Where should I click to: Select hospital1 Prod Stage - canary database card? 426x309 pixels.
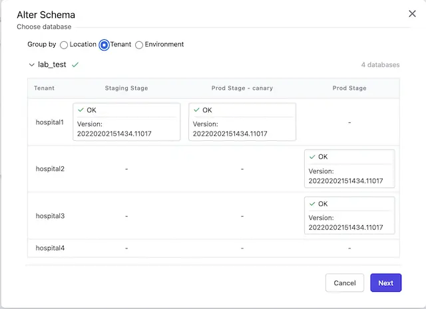click(x=242, y=122)
